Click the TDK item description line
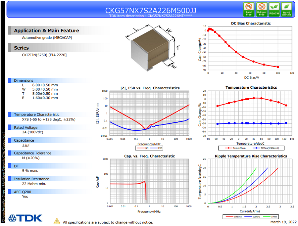Viewport: 298px width, 226px height. [151, 16]
